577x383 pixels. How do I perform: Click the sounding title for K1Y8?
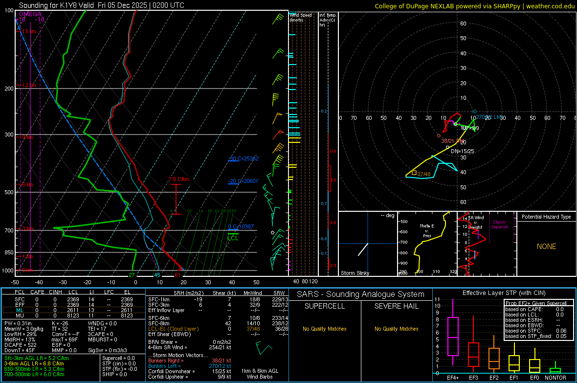[102, 5]
